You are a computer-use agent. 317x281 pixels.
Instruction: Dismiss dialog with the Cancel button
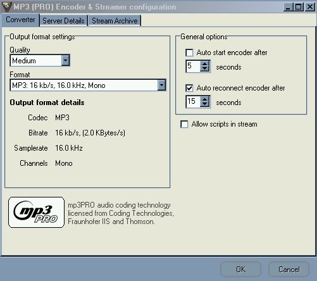(x=289, y=270)
